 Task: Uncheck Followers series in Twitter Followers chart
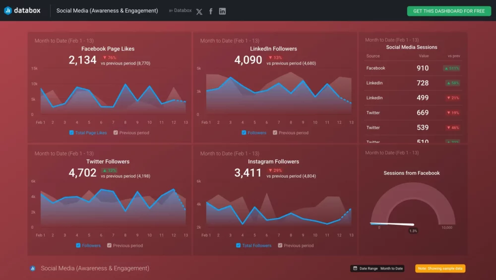(78, 245)
